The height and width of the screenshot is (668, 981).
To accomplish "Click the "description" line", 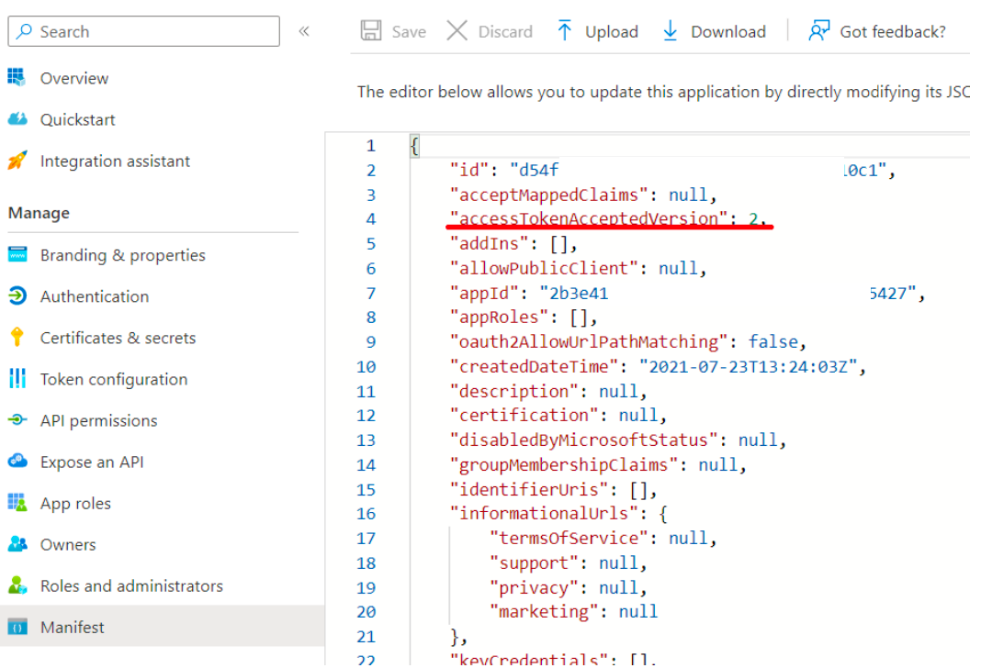I will click(548, 391).
